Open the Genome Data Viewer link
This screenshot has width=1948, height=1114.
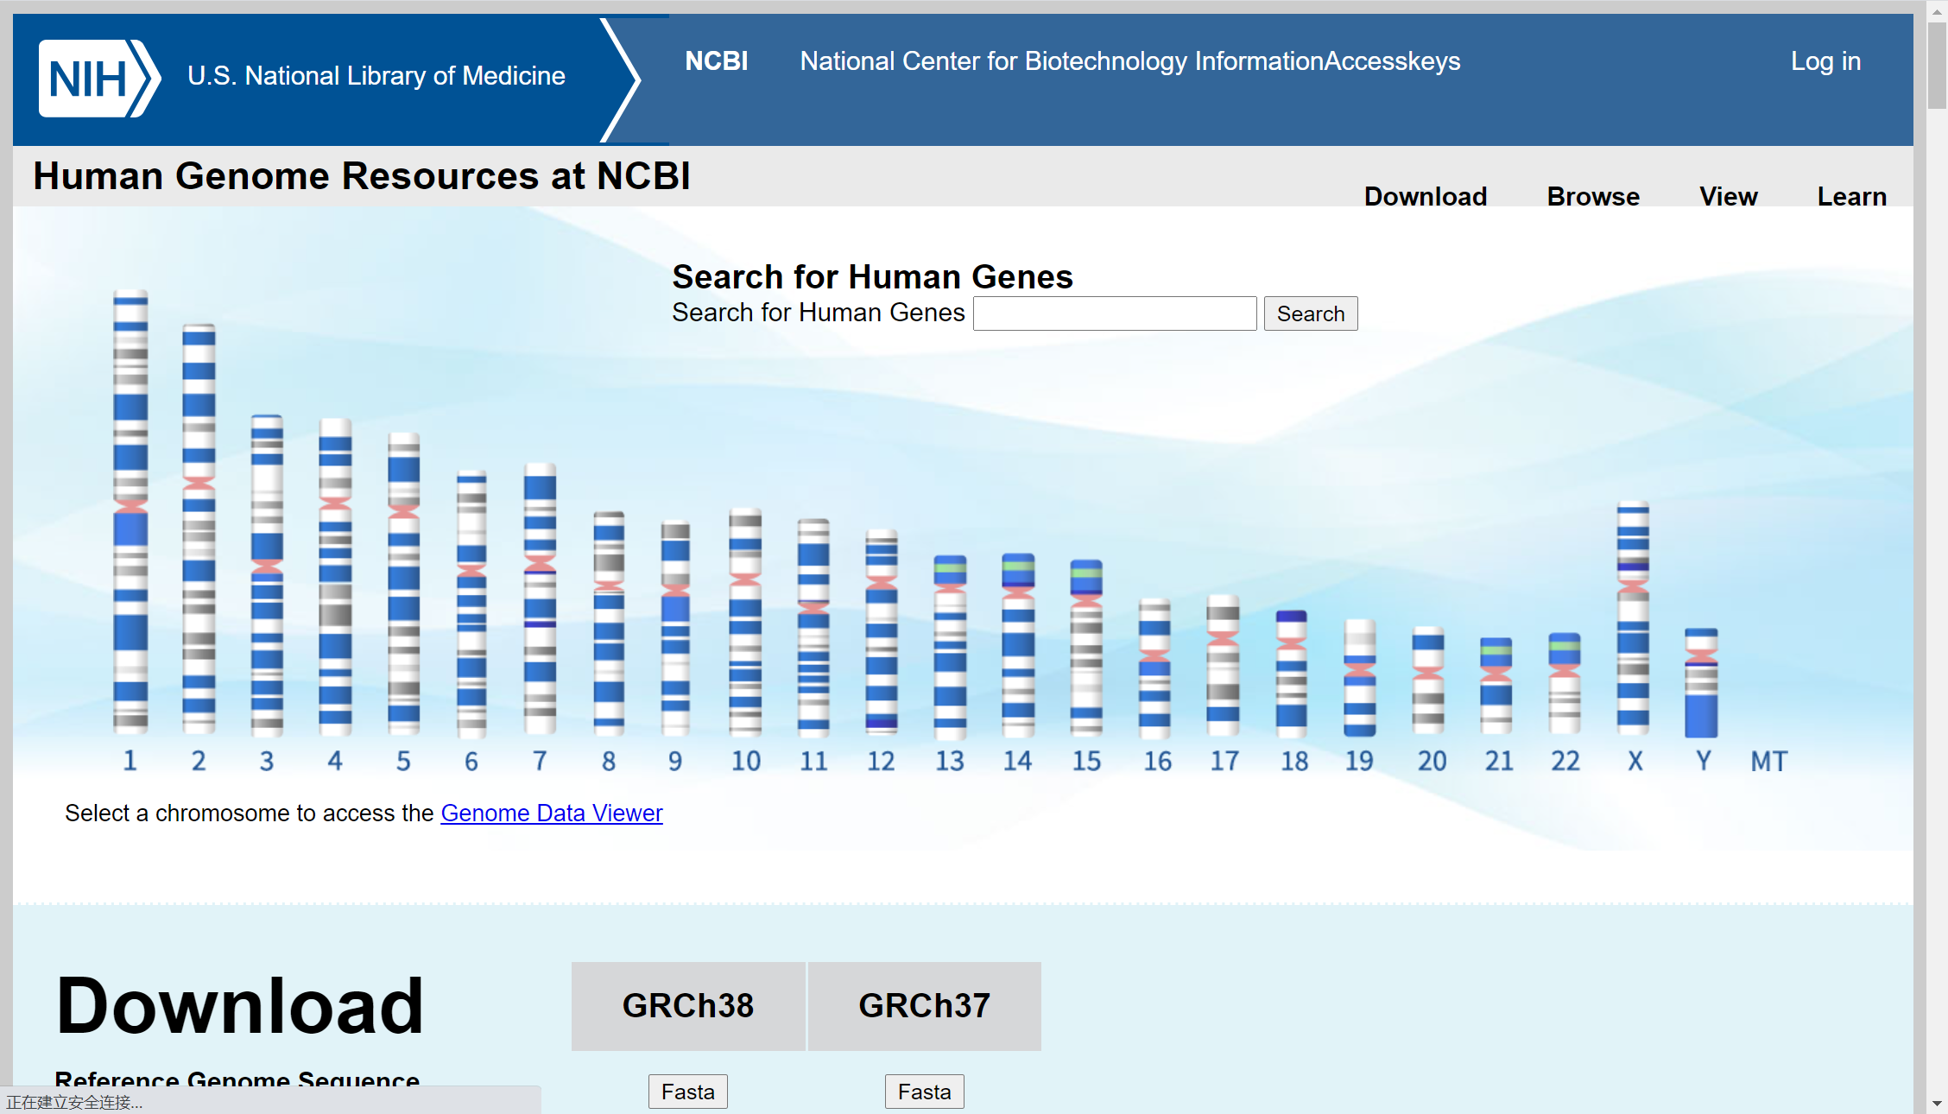552,813
